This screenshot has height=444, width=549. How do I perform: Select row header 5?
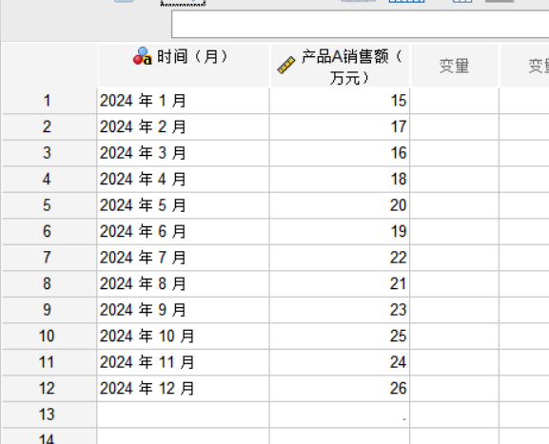49,205
